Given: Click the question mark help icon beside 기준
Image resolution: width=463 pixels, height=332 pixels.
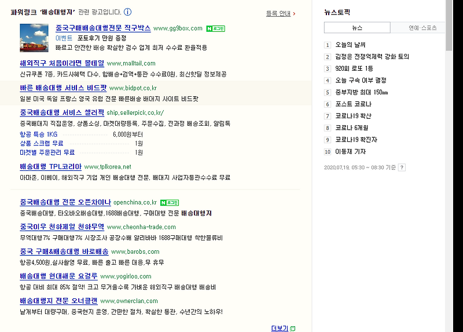Looking at the screenshot, I should [402, 167].
